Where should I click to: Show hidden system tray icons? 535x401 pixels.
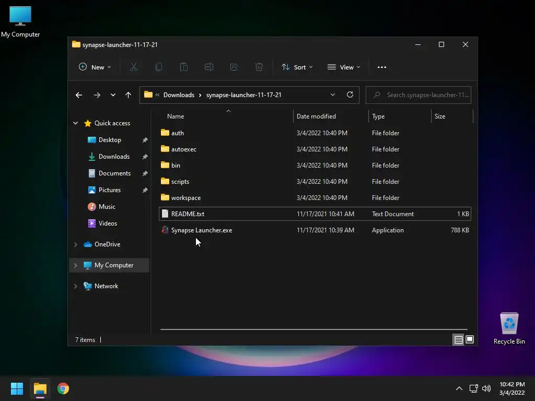tap(459, 388)
